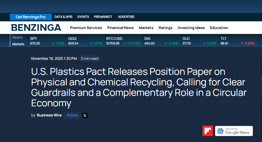Go to the Premarket page
Screen dimensions: 262x142
point(103,17)
